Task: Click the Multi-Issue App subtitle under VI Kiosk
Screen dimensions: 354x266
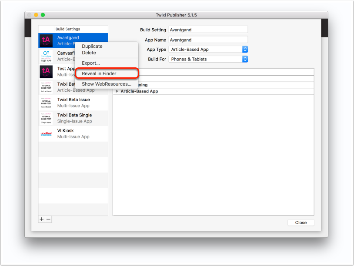Action: (73, 137)
